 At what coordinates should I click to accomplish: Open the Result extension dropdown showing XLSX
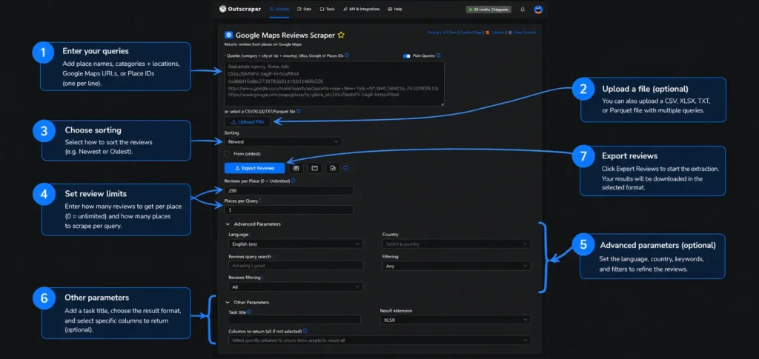[x=456, y=320]
